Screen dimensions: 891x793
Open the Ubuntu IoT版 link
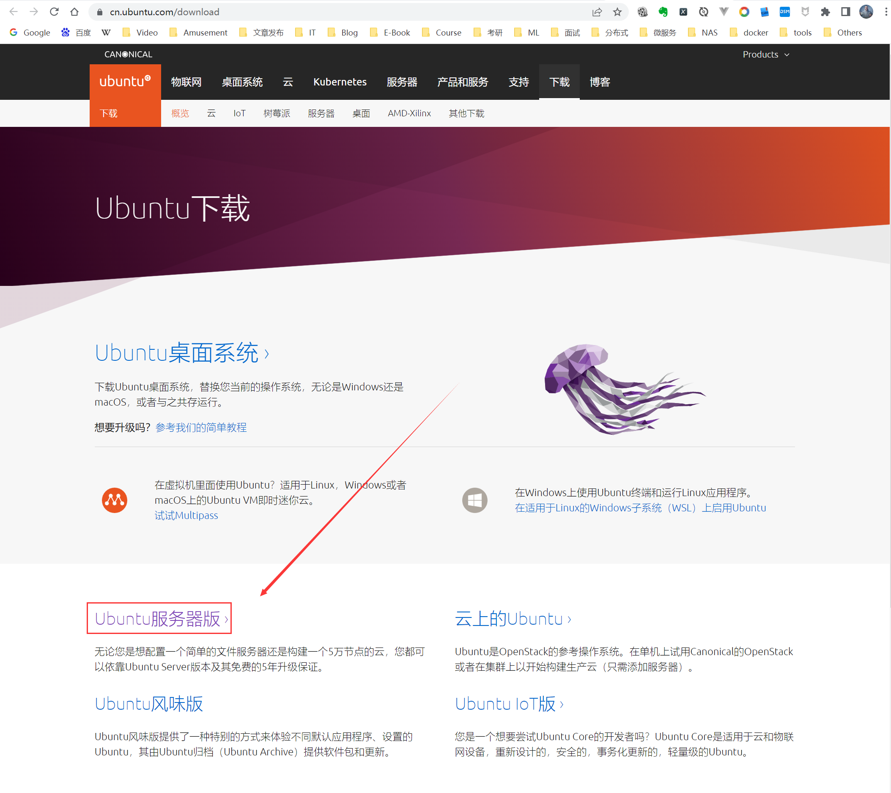click(509, 704)
